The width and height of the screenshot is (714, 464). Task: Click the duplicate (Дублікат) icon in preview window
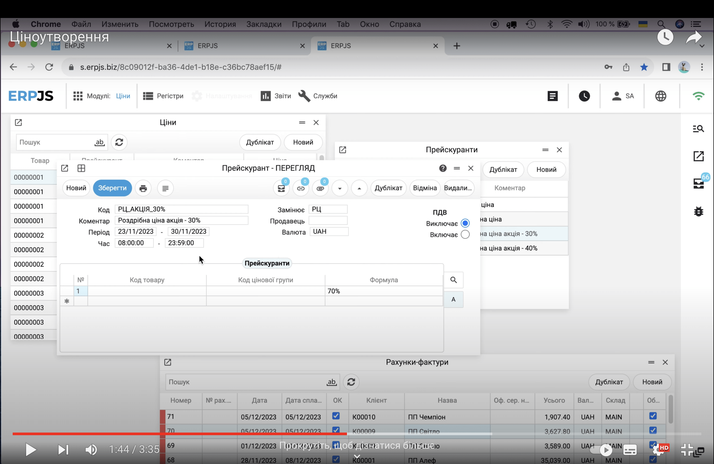[388, 187]
